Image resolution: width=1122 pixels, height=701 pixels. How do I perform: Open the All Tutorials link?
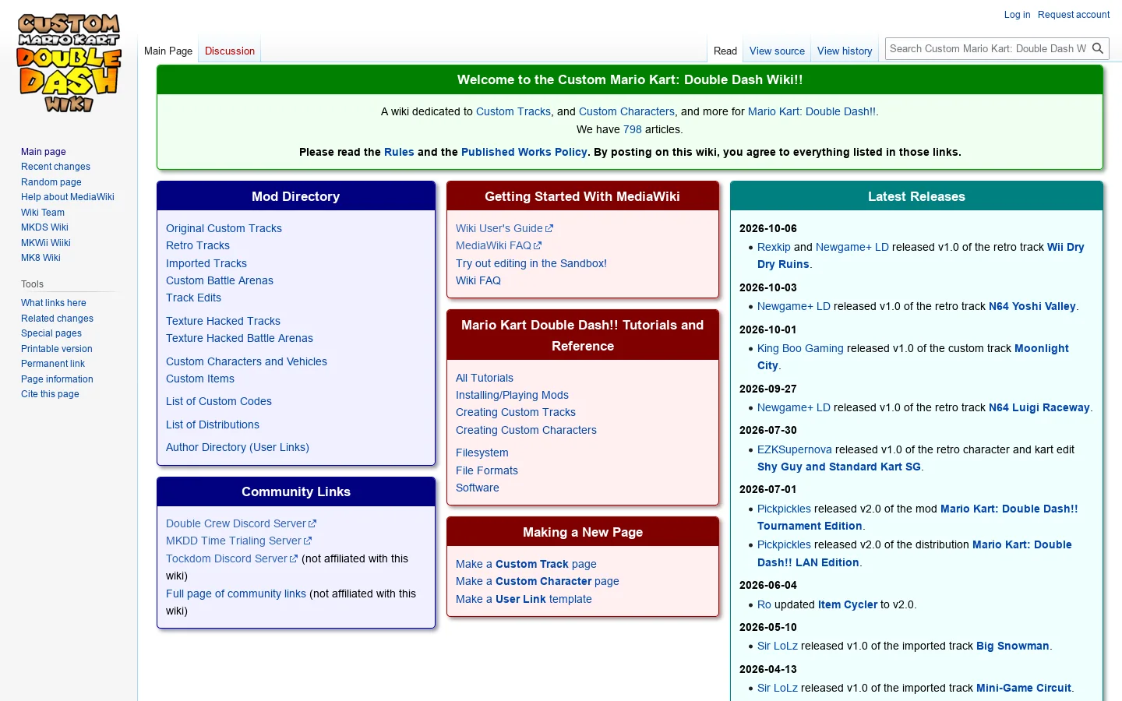(485, 378)
